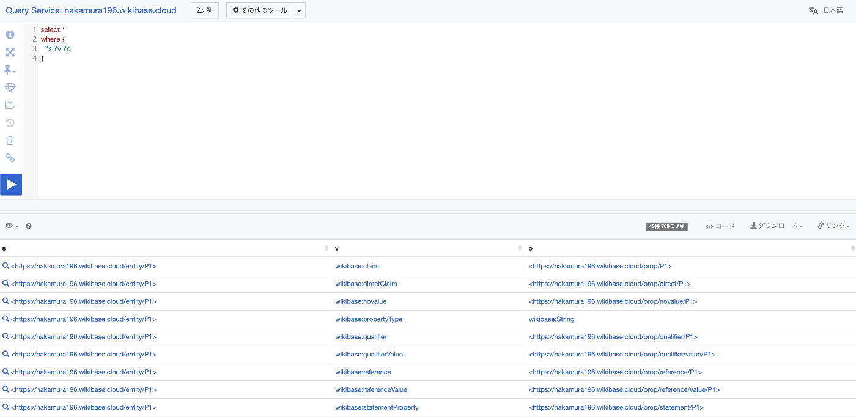Run the SPARQL query
This screenshot has width=856, height=417.
click(x=11, y=184)
